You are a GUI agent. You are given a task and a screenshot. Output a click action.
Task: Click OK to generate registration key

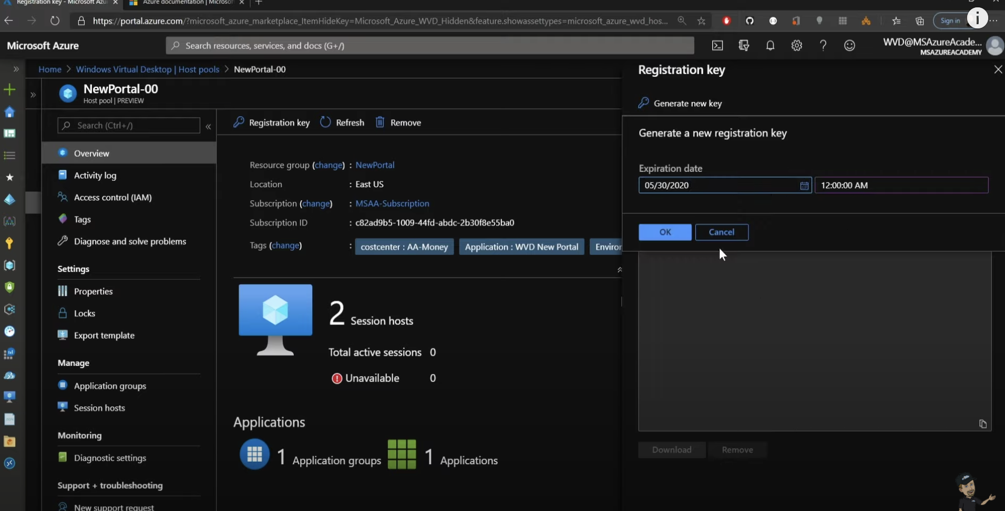click(664, 232)
